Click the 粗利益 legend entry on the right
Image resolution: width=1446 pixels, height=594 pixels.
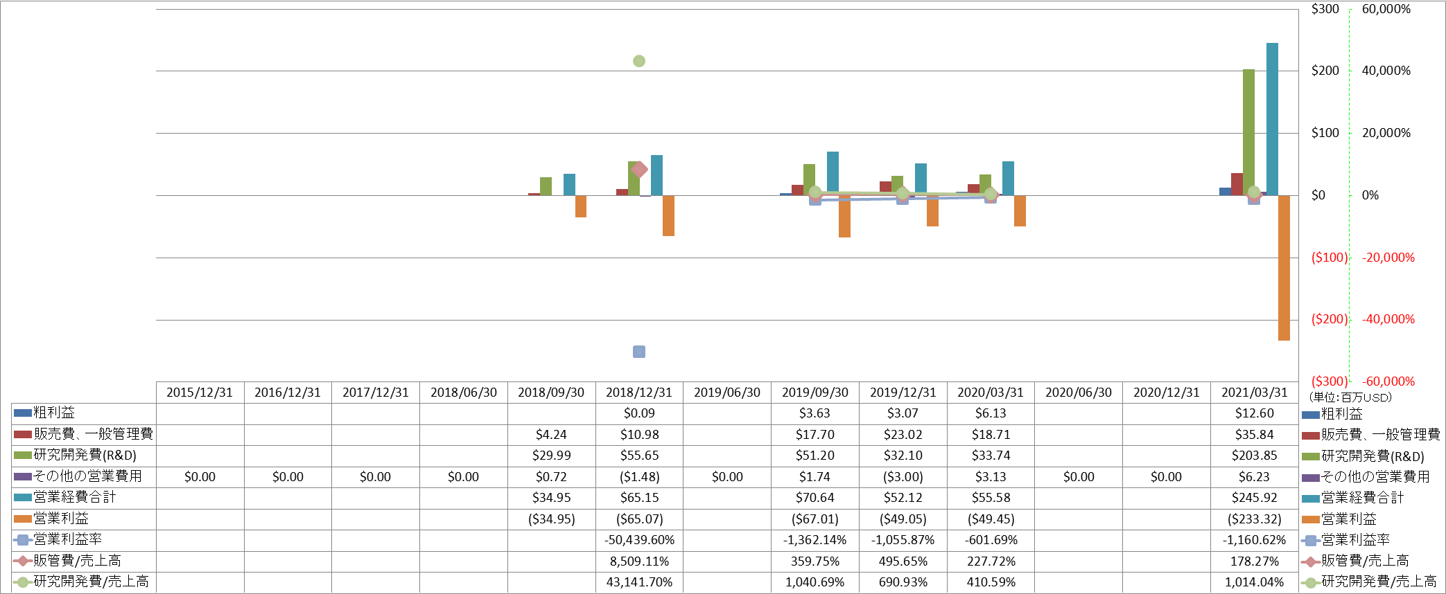point(1332,414)
